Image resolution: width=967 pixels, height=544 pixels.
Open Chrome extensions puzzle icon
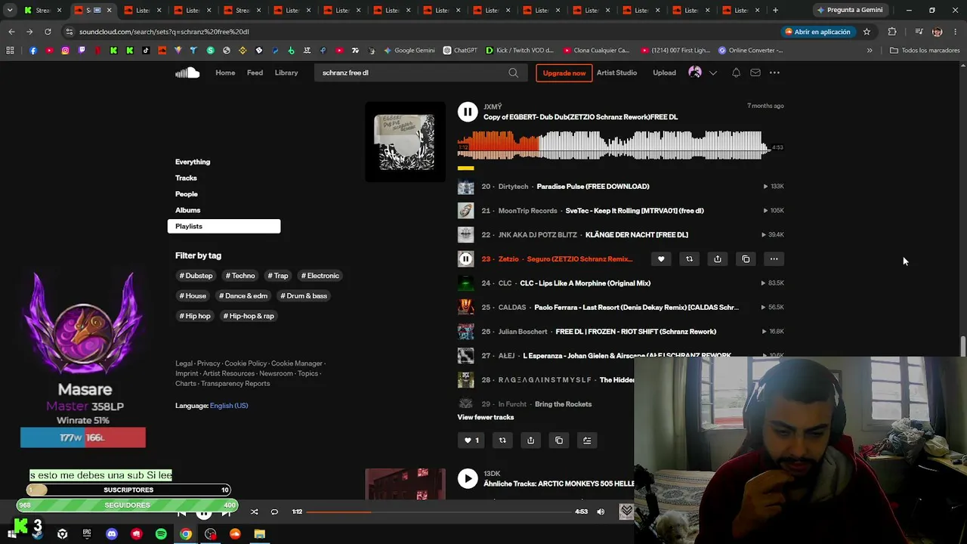pyautogui.click(x=892, y=32)
